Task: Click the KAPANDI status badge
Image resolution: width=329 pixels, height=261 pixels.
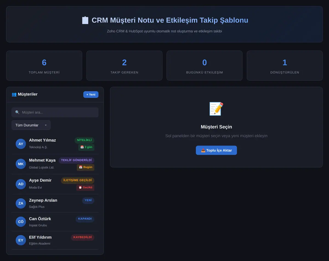Action: (85, 219)
